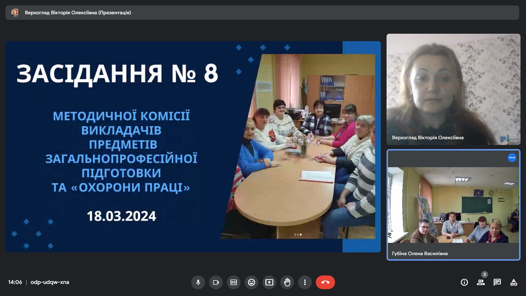Open chat with everyone

click(497, 282)
